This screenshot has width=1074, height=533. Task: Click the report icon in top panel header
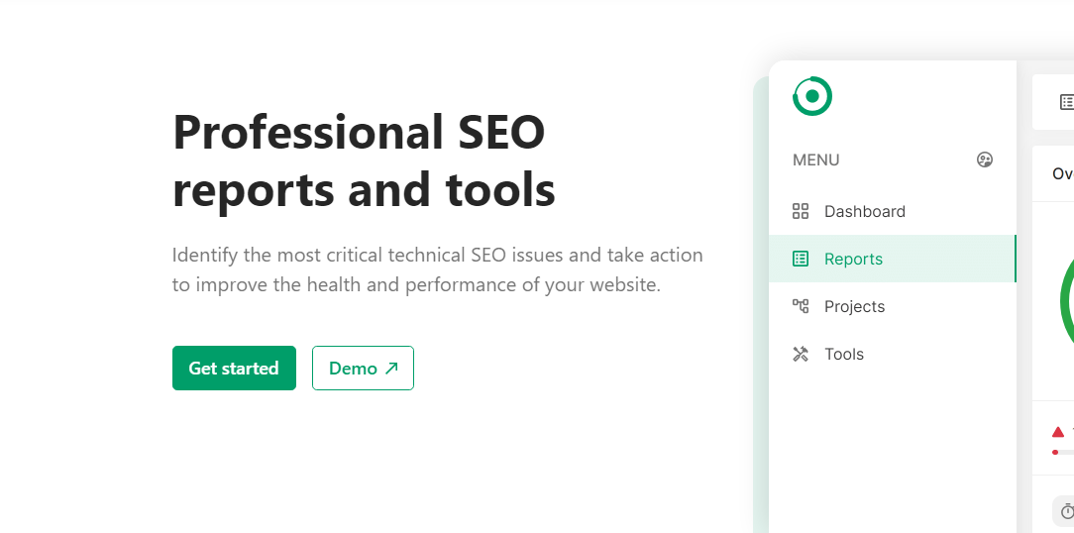click(x=1066, y=102)
